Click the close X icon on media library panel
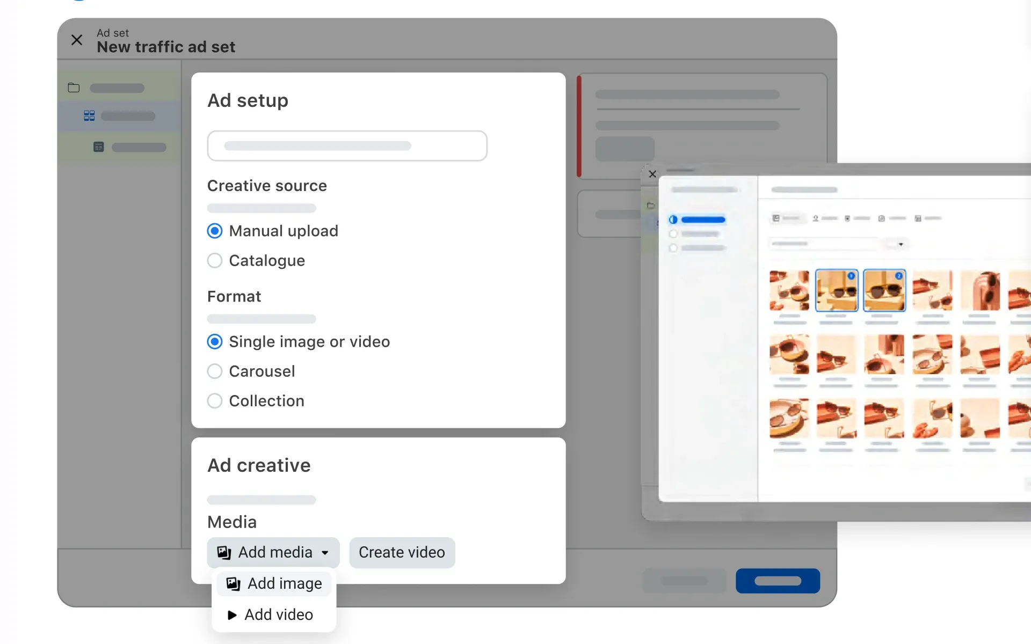 tap(652, 174)
